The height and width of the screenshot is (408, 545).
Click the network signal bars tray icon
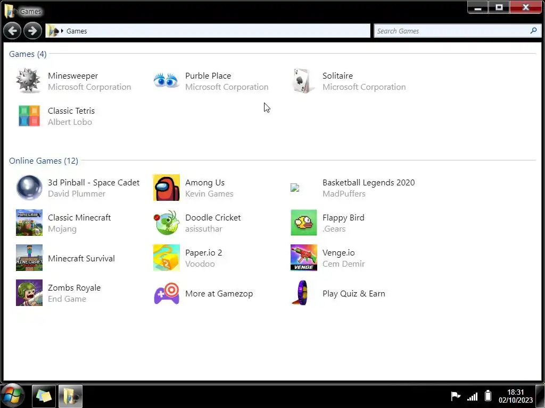coord(473,396)
